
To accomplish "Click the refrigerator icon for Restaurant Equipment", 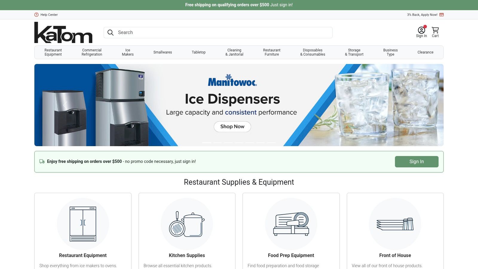I will (83, 224).
